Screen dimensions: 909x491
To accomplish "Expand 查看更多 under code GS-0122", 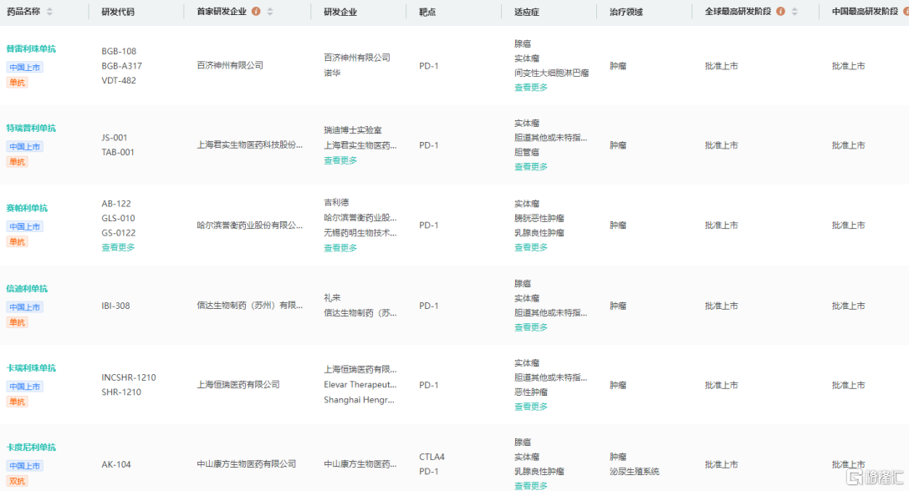I will click(118, 247).
